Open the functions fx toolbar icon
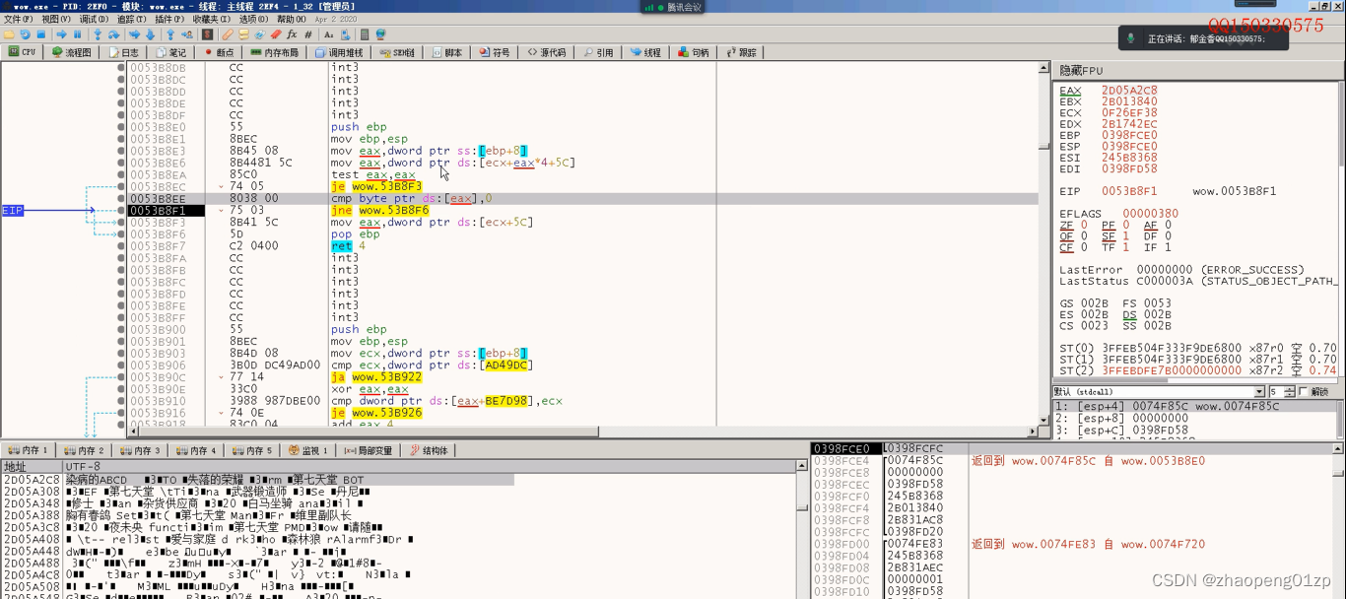Screen dimensions: 1346x599 point(292,33)
